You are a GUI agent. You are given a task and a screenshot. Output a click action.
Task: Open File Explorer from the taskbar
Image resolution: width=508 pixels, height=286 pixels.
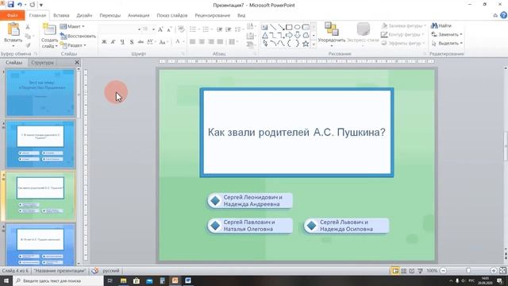(x=124, y=280)
